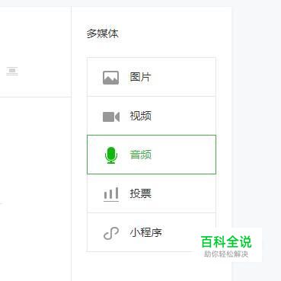The image size is (281, 281).
Task: Click the picture icon beside 图片
Action: [x=110, y=78]
